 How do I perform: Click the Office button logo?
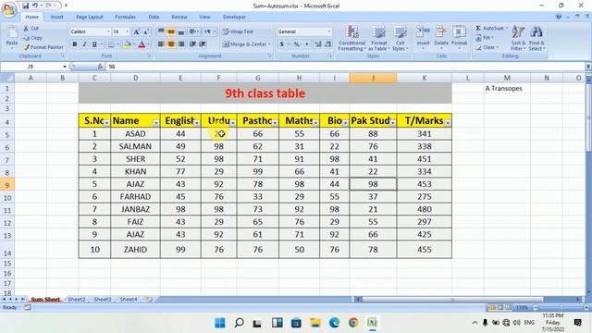click(x=8, y=9)
